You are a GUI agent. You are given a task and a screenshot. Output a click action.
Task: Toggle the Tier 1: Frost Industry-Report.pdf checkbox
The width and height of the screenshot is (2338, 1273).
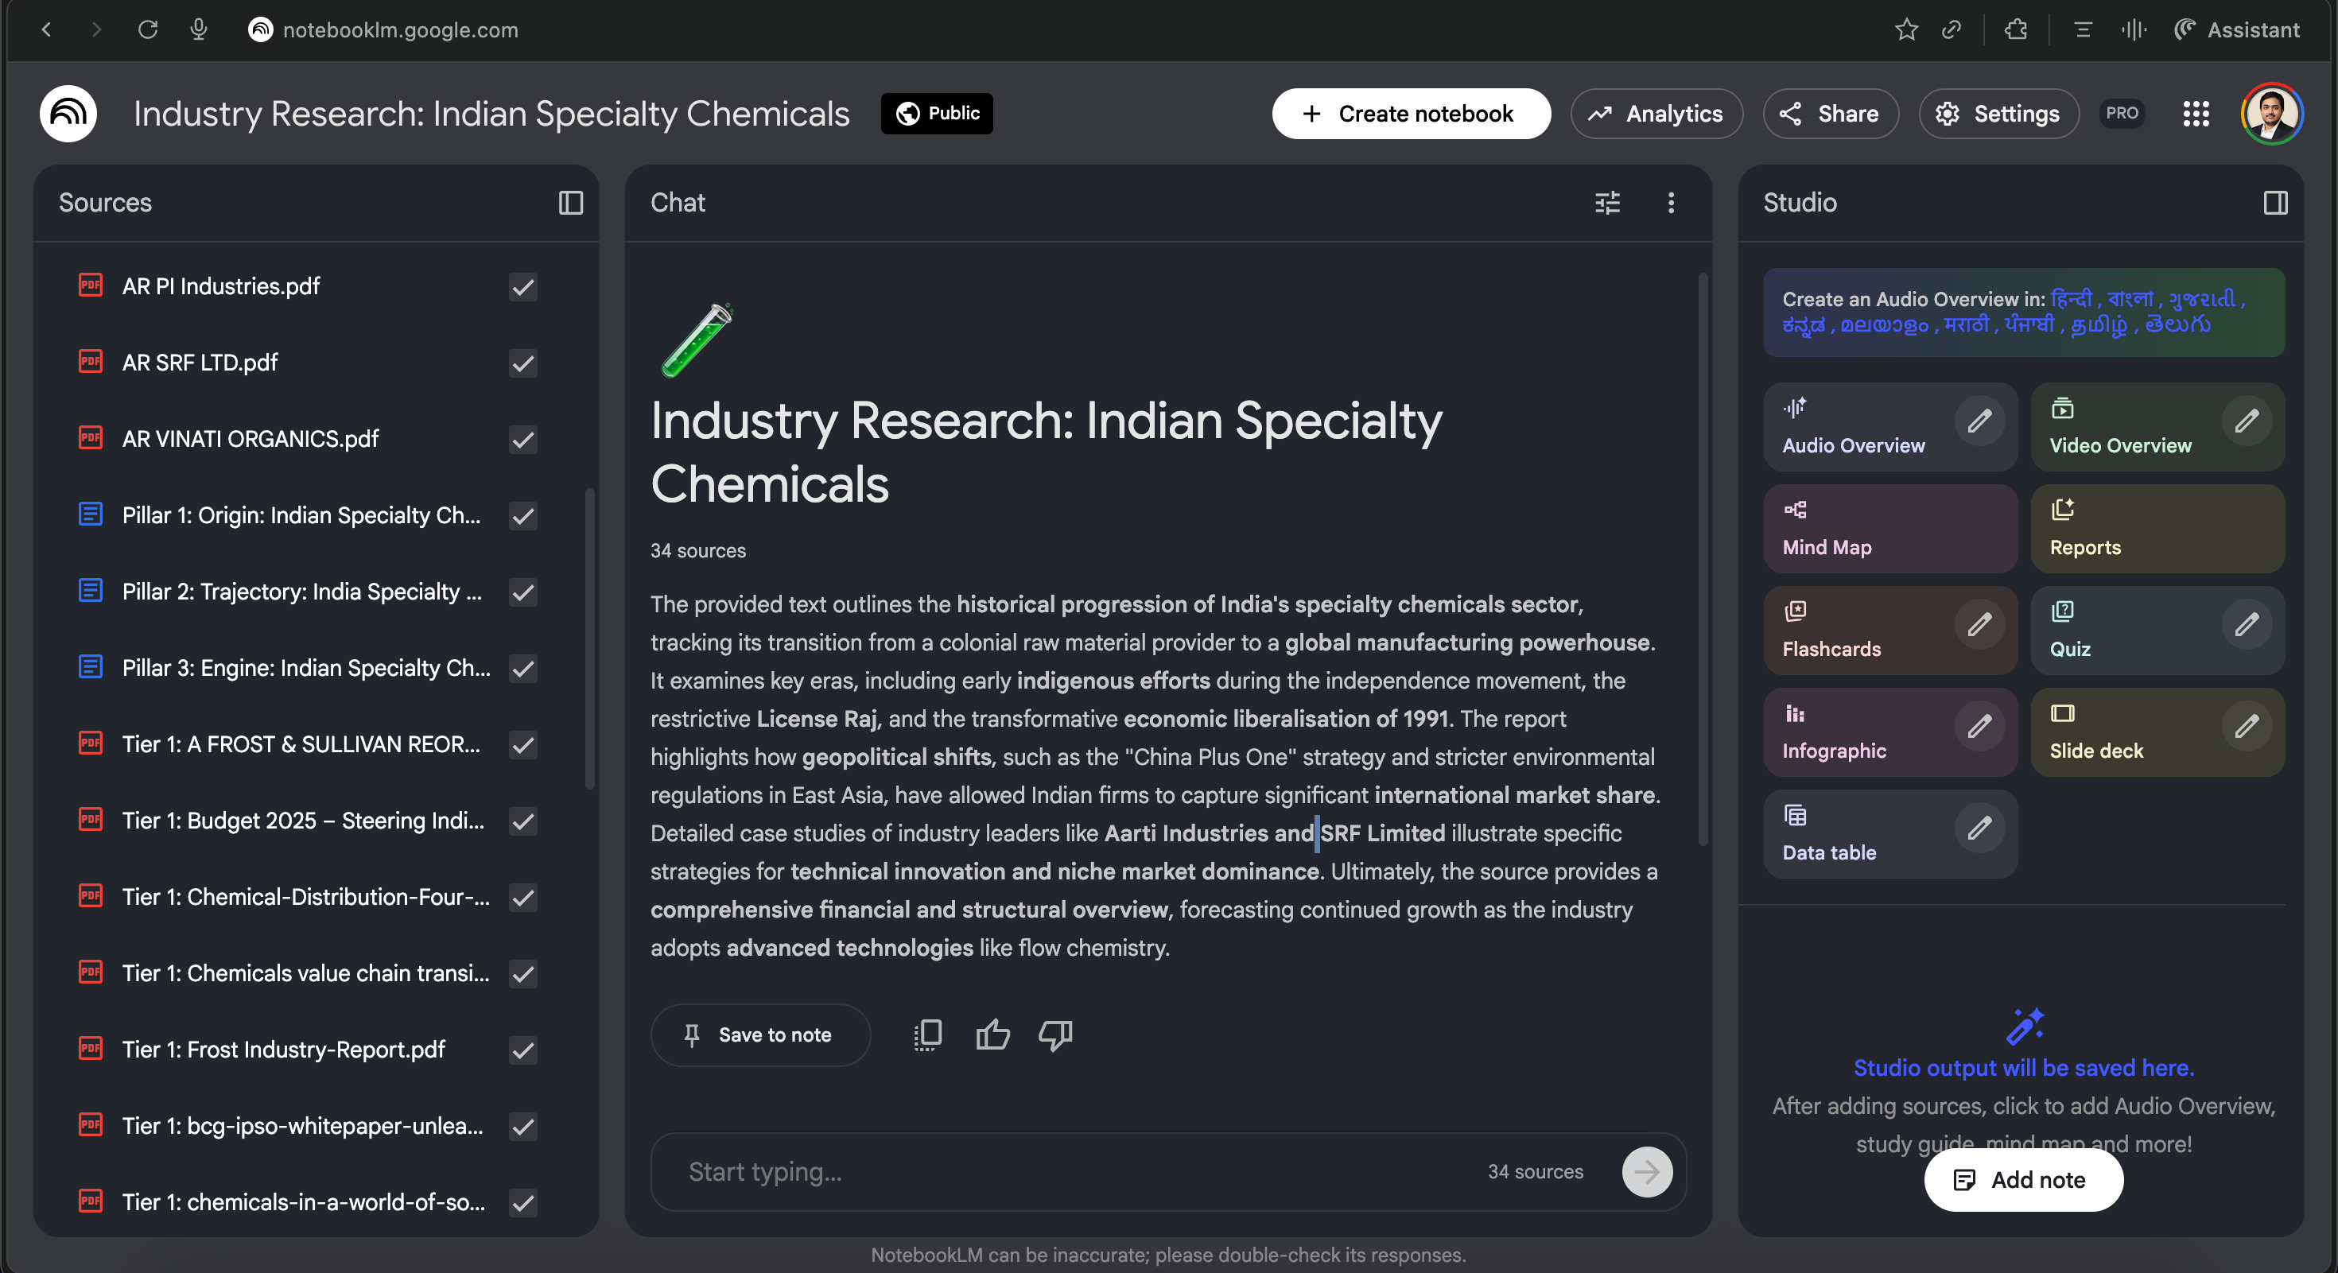tap(522, 1050)
